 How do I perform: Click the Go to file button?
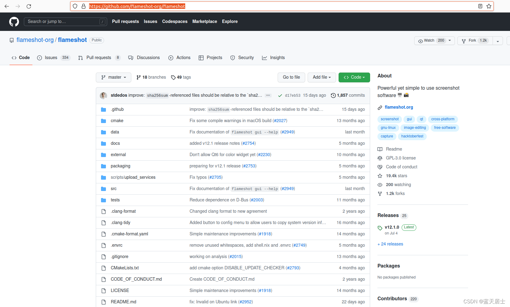tap(291, 77)
